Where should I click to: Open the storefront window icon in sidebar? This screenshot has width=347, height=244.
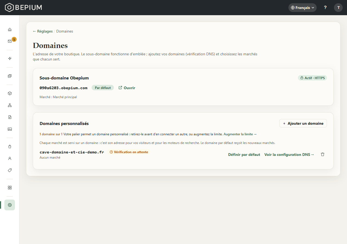[10, 76]
